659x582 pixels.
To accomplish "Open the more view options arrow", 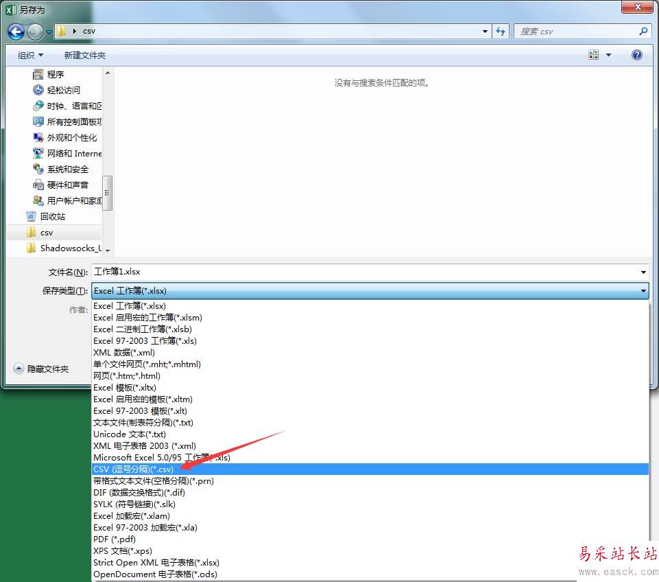I will click(x=608, y=55).
